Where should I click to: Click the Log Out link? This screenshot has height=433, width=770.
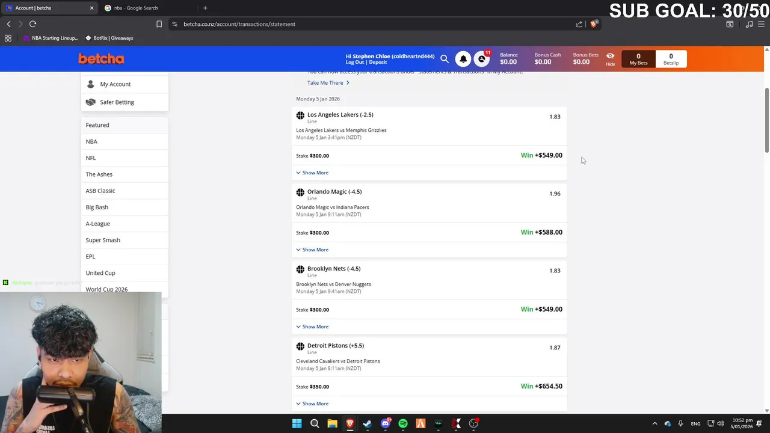(x=355, y=63)
